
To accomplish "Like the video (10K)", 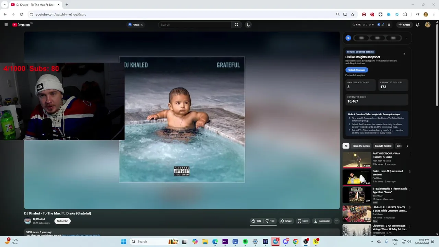I will (256, 221).
